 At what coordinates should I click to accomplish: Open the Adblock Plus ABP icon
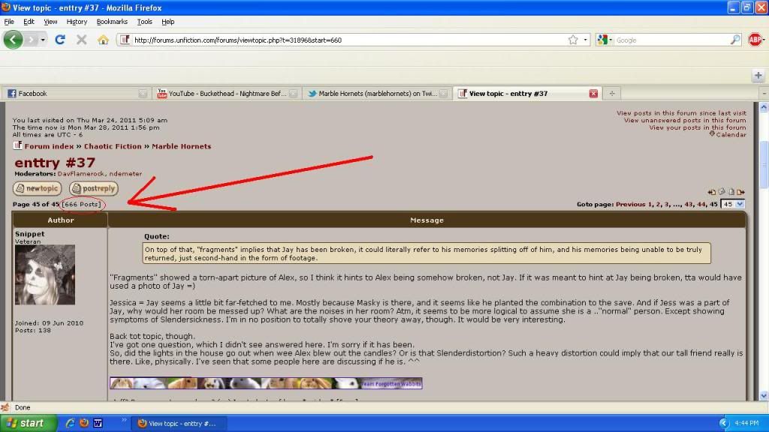click(x=755, y=40)
